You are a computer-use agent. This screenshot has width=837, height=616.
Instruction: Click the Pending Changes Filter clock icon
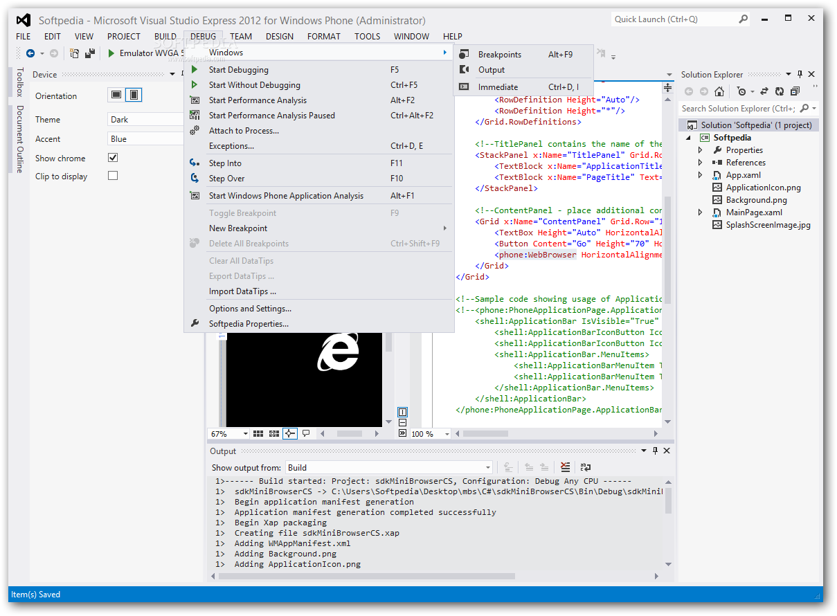coord(741,91)
